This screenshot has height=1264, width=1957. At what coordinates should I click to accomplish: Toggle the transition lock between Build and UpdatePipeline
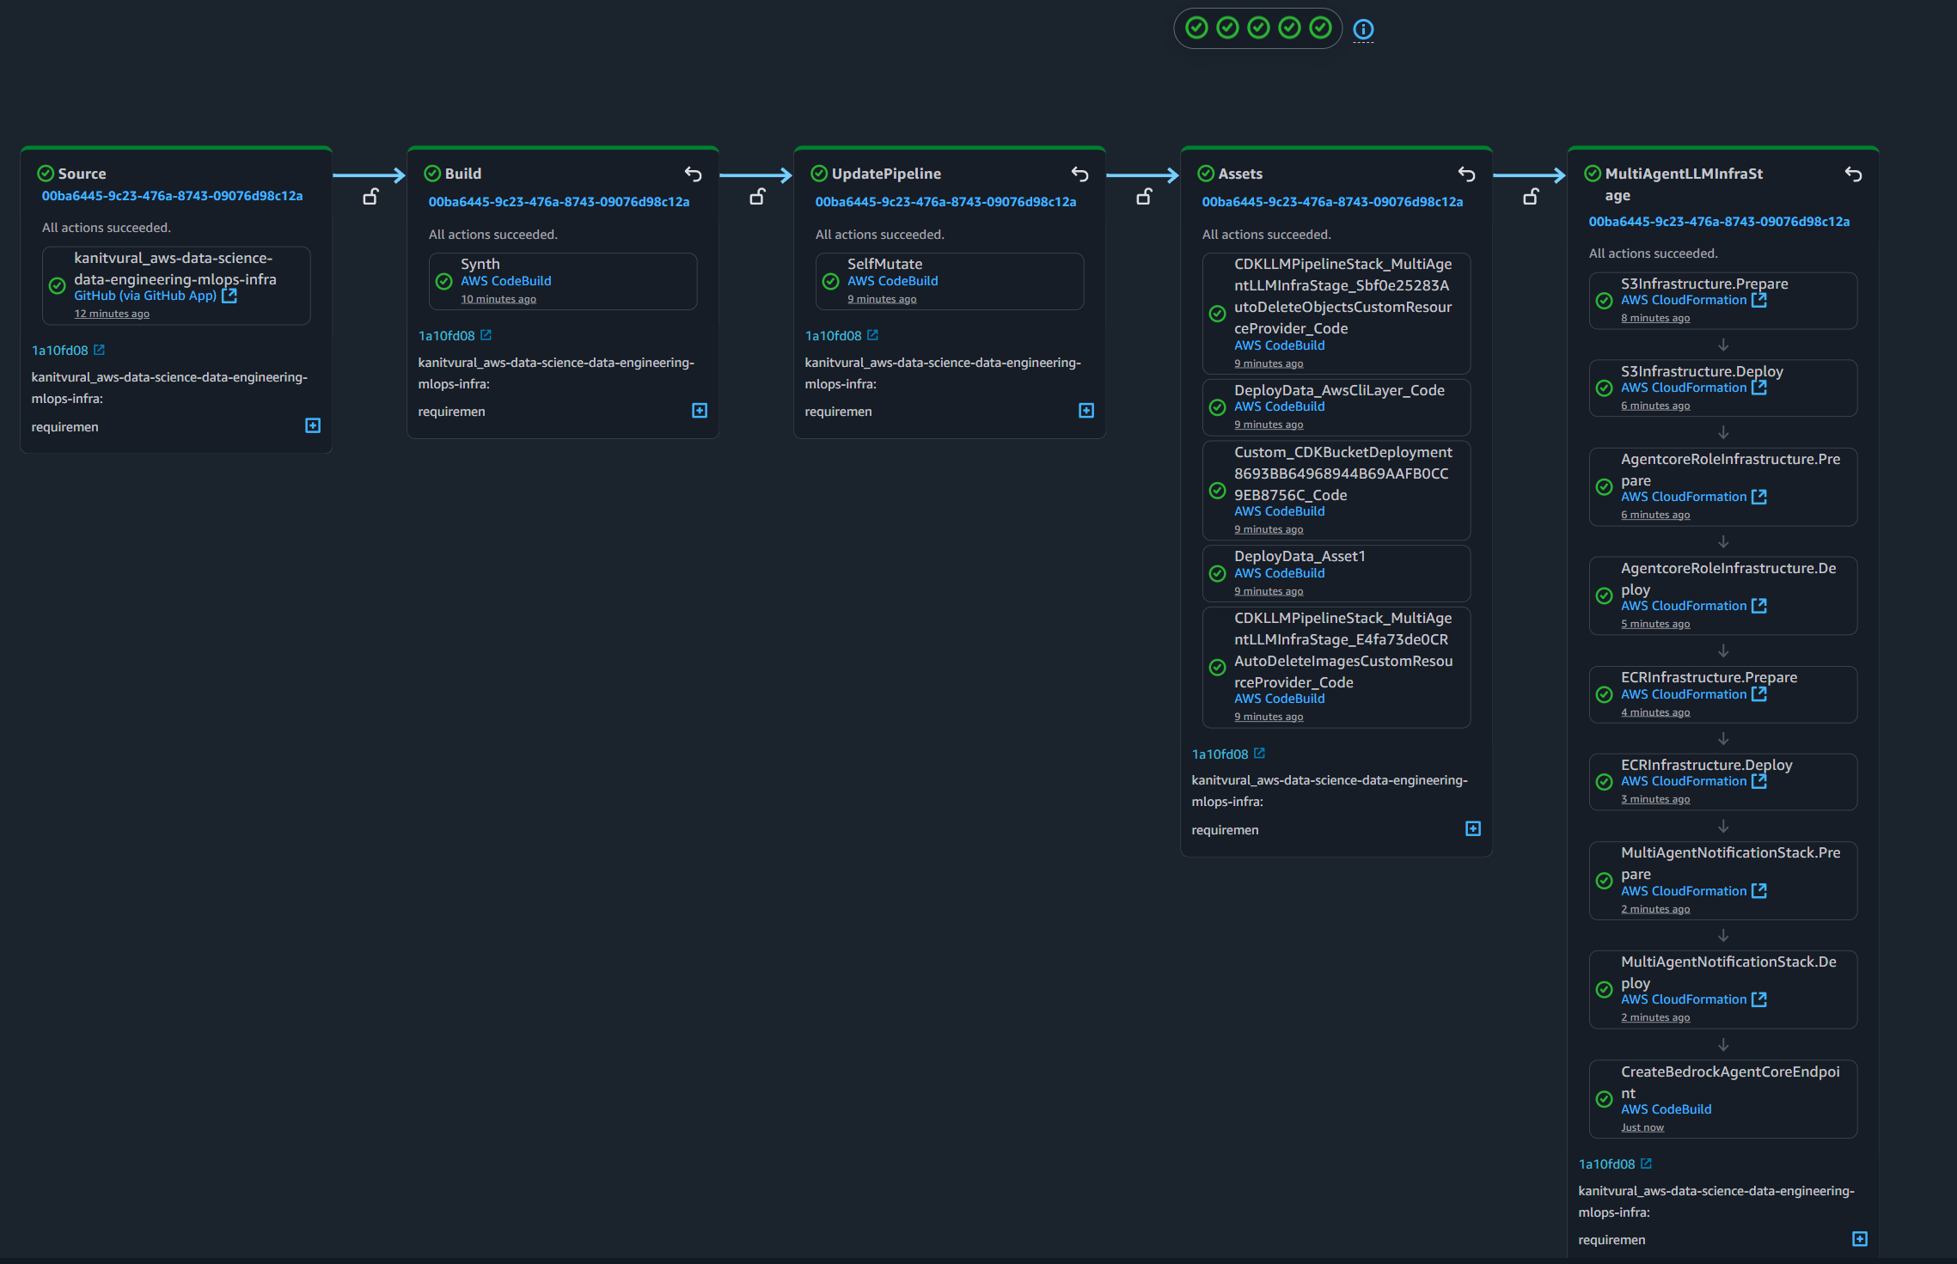(757, 197)
